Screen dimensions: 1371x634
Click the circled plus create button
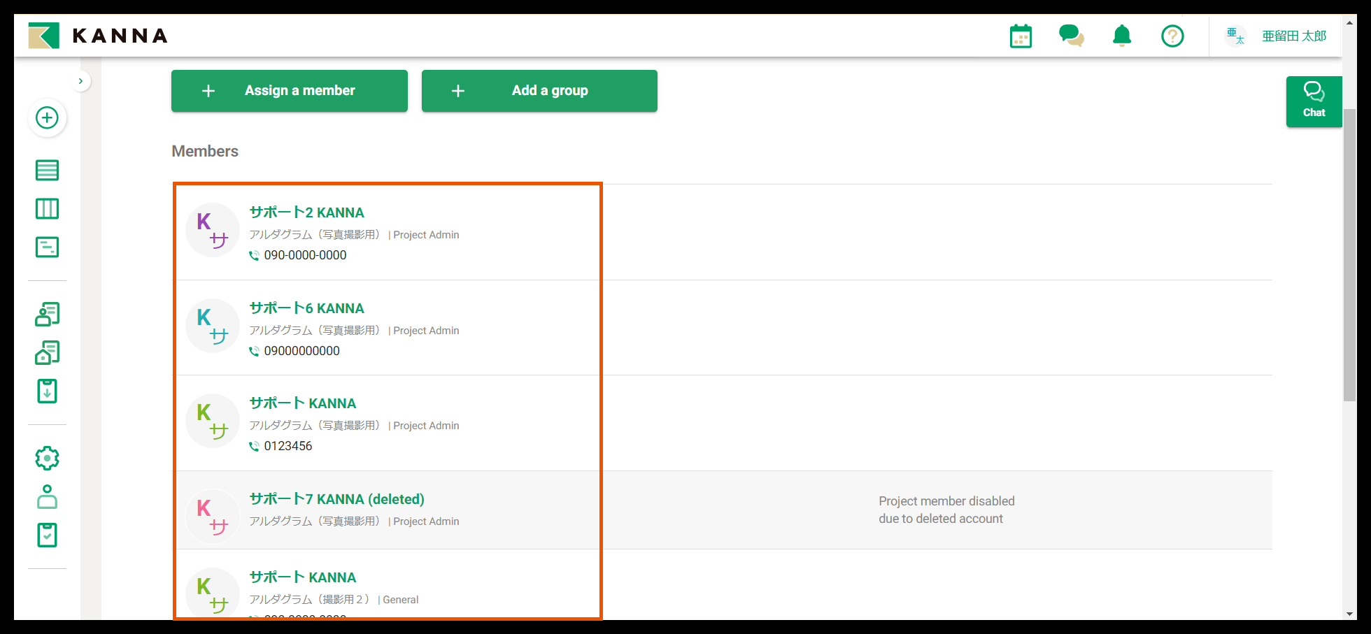47,117
